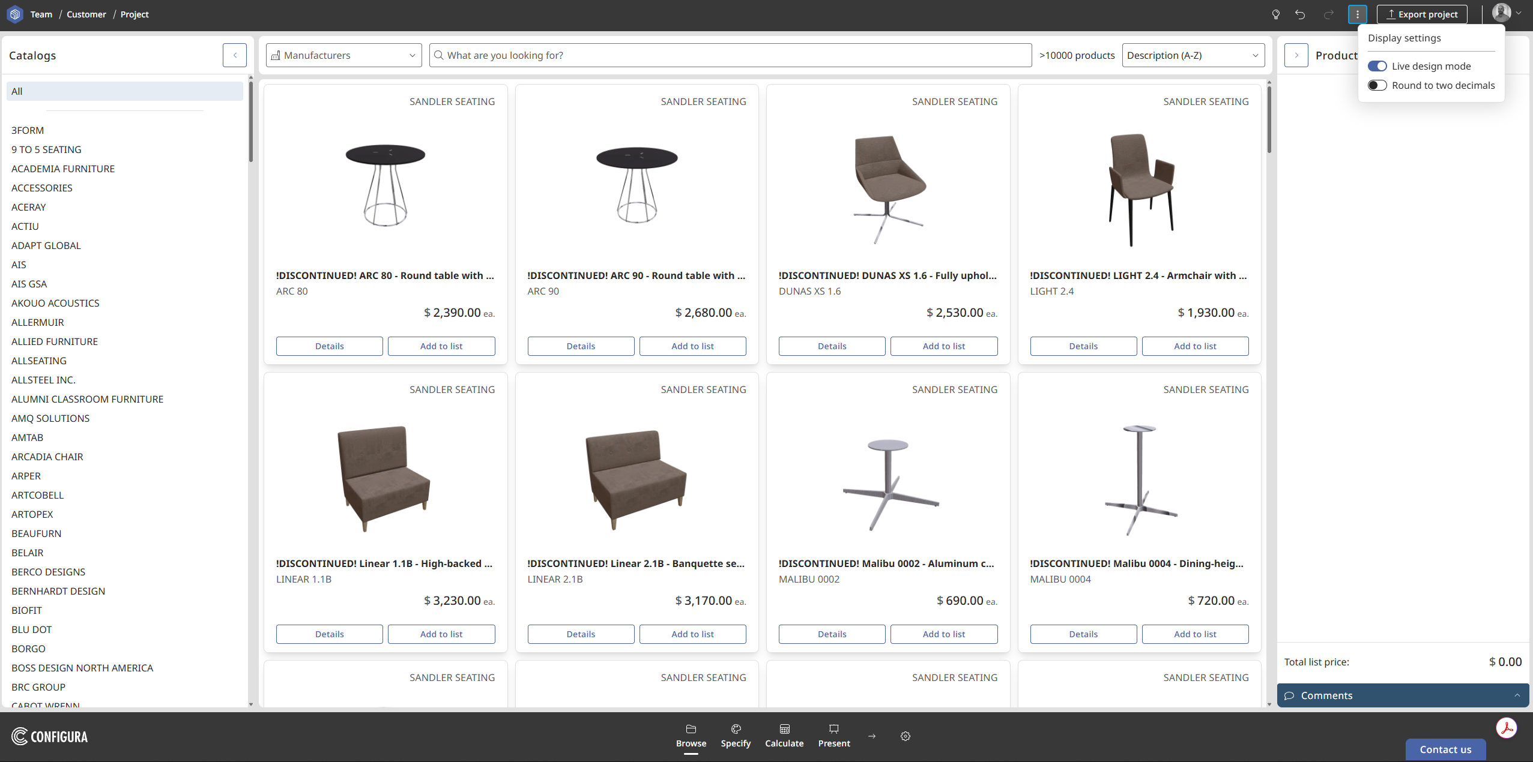Screen dimensions: 1533x762
Task: Switch to the Present tab
Action: pyautogui.click(x=834, y=736)
